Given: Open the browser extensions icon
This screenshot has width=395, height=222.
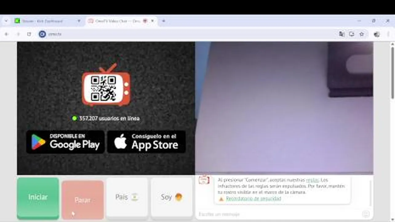Looking at the screenshot, I should [377, 34].
